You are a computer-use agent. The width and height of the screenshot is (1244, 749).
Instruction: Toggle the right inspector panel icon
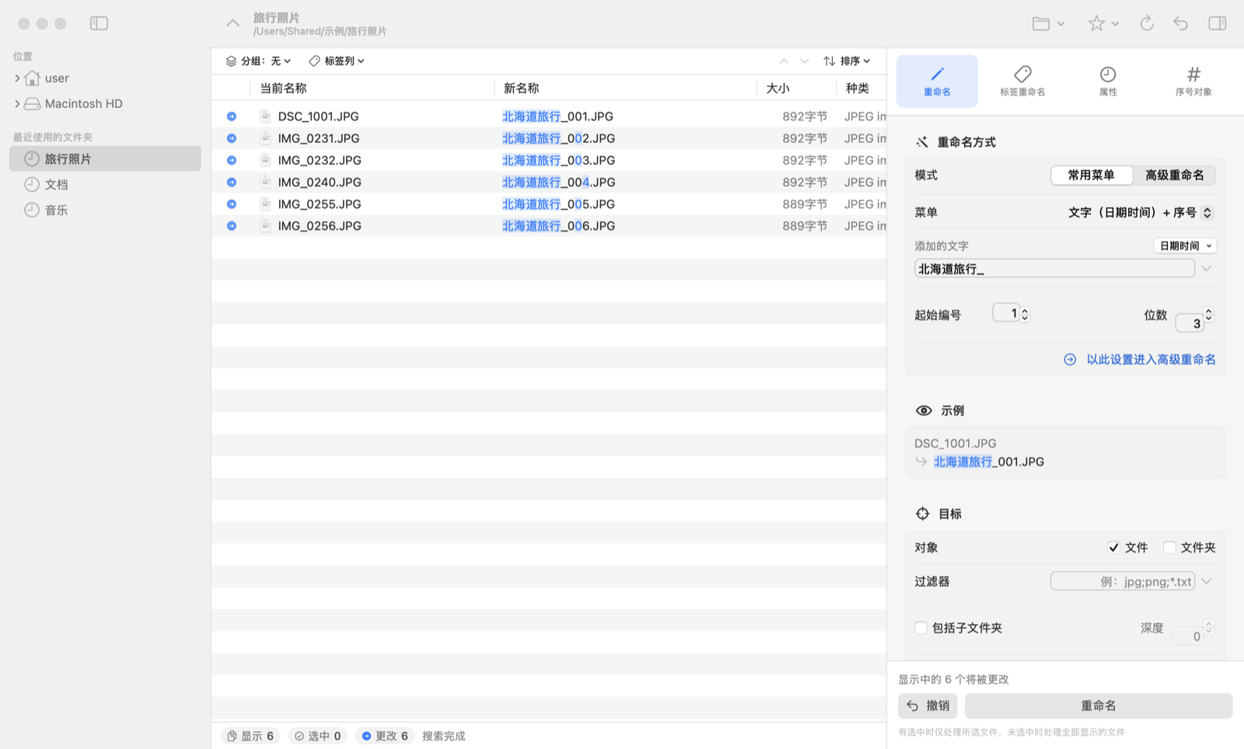pos(1218,23)
